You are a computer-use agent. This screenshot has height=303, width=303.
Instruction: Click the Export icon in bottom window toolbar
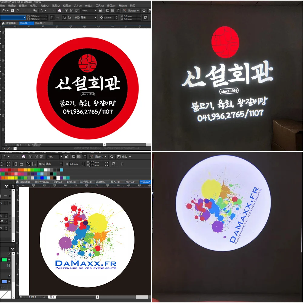click(x=36, y=157)
